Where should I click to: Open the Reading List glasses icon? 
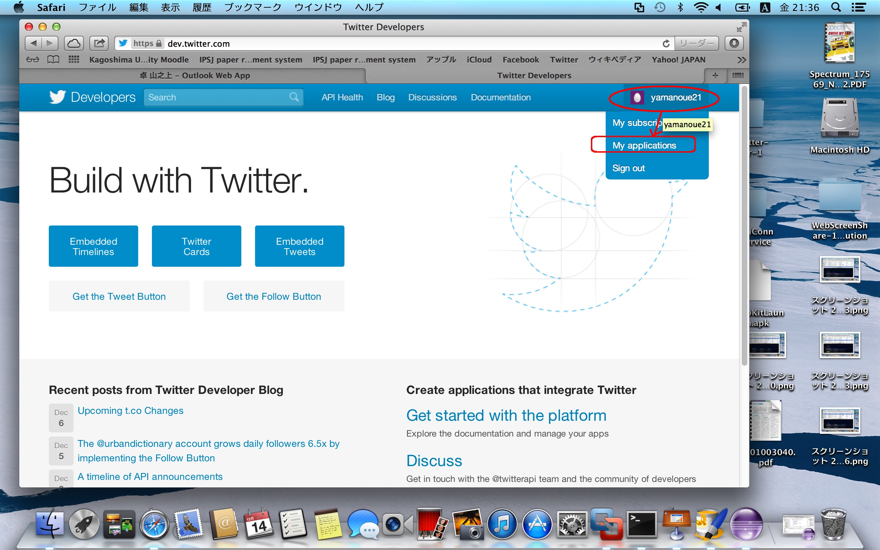32,60
